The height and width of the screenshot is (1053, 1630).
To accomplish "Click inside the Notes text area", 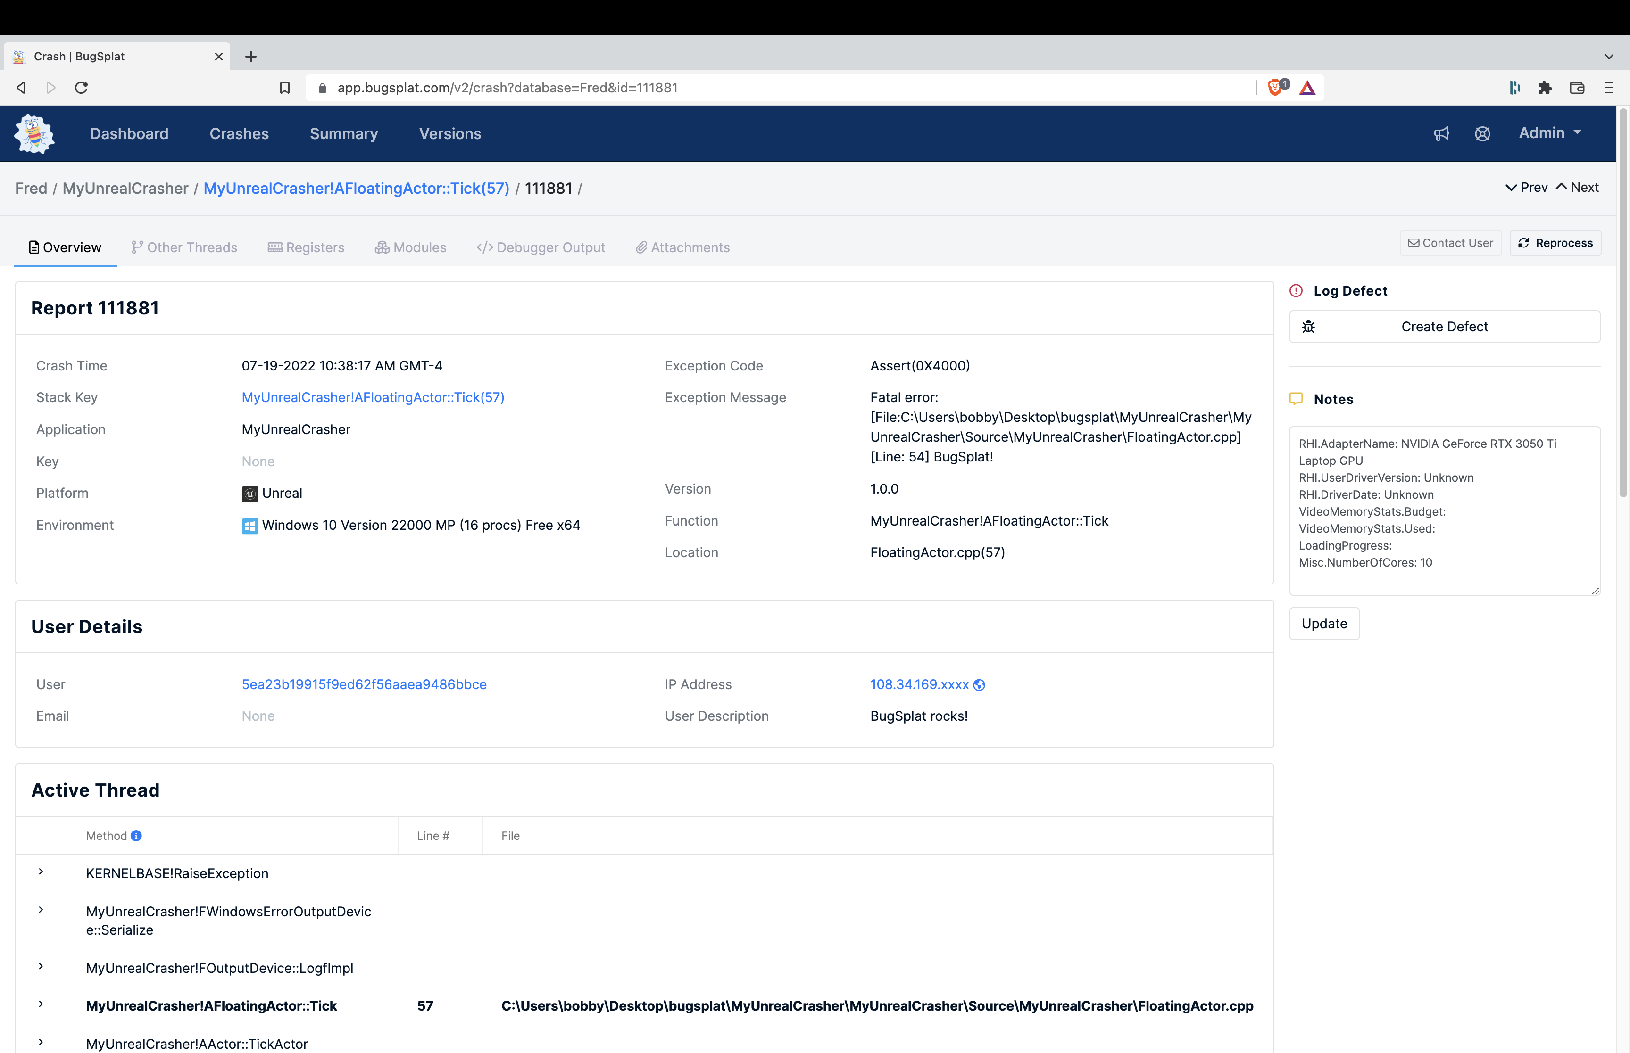I will pos(1444,511).
